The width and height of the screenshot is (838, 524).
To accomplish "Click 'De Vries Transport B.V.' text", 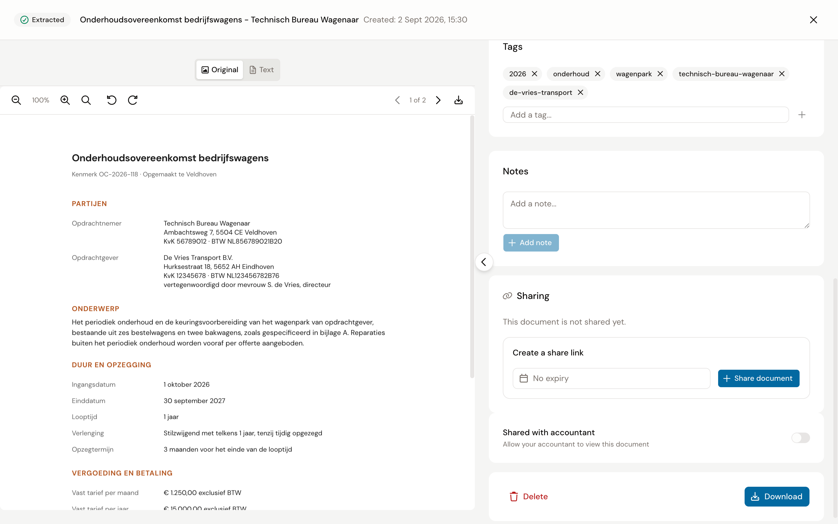I will [198, 258].
